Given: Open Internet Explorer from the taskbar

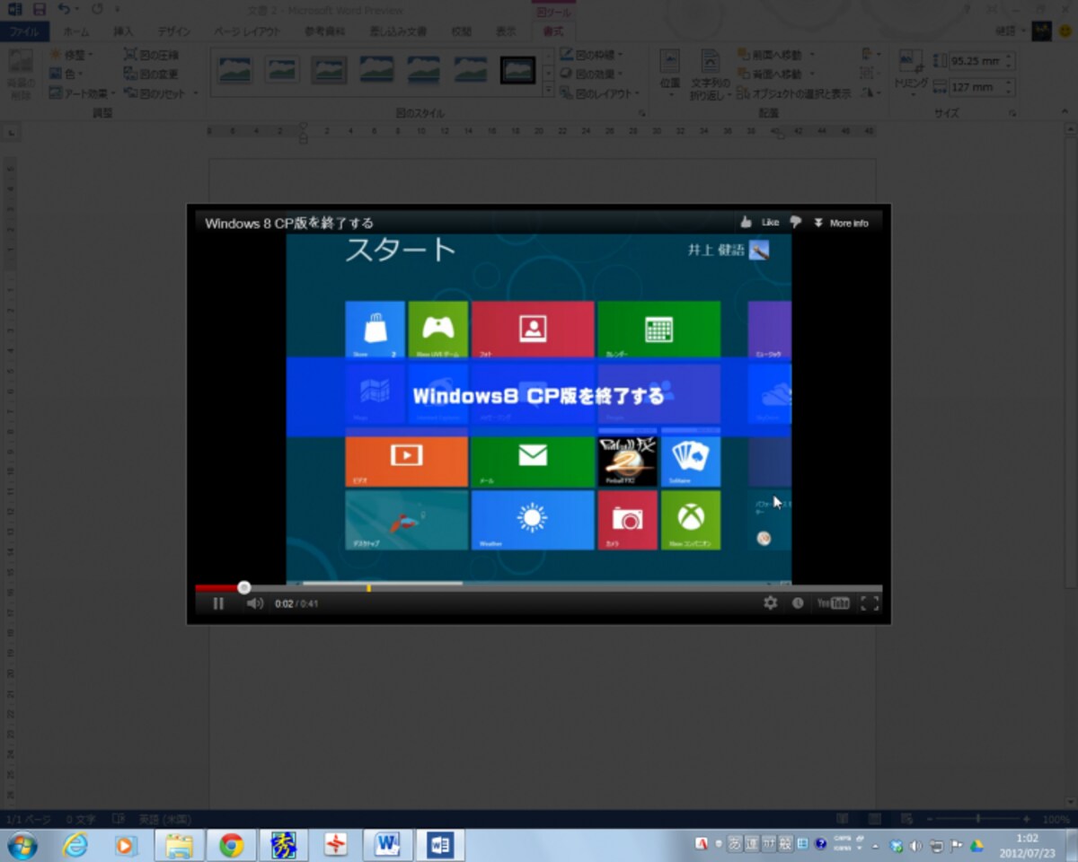Looking at the screenshot, I should point(75,845).
